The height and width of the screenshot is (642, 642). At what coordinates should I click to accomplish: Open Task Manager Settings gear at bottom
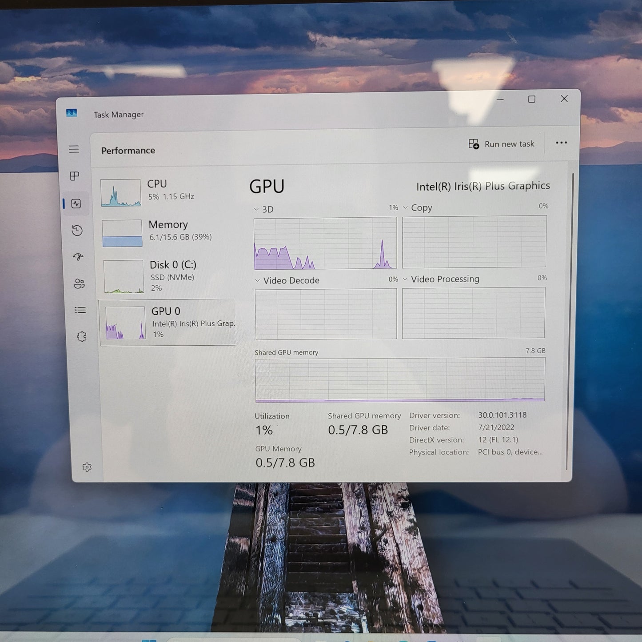(87, 467)
